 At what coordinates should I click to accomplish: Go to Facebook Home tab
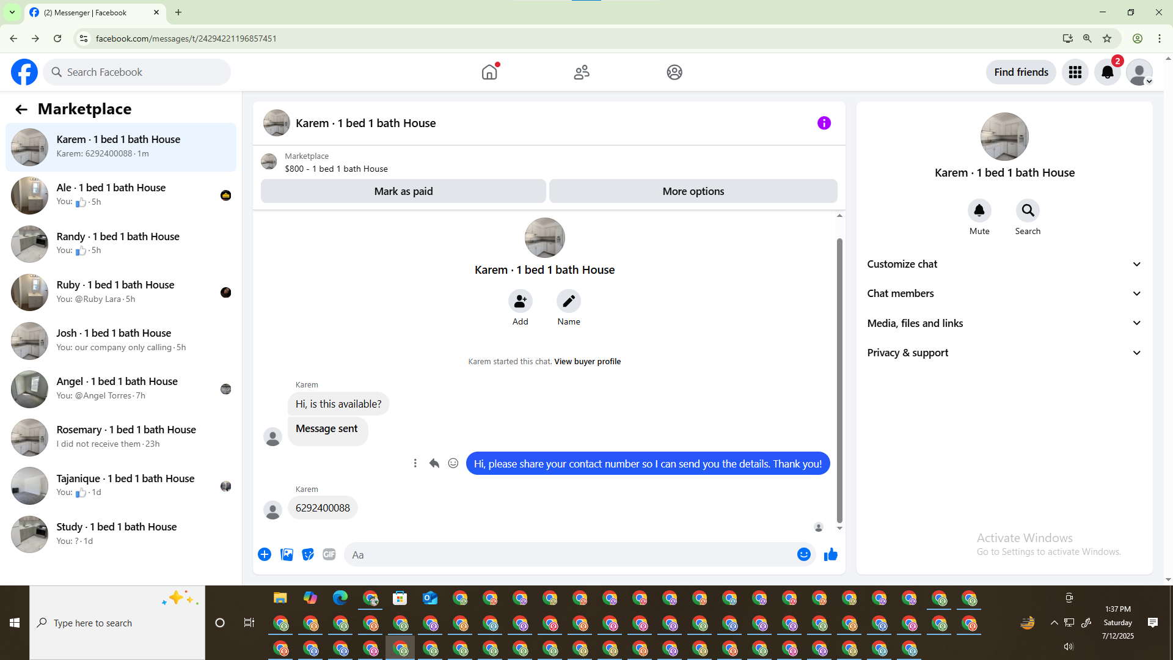pos(489,72)
